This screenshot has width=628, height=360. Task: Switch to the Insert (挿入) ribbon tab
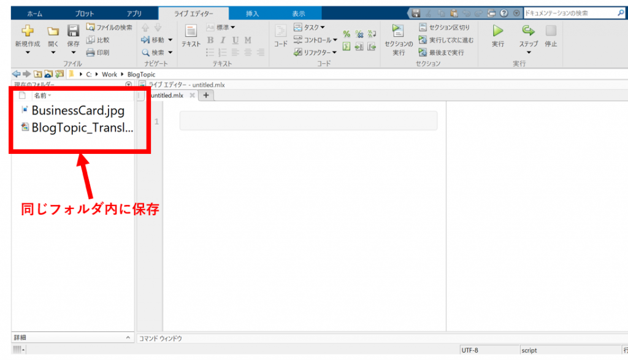tap(252, 13)
